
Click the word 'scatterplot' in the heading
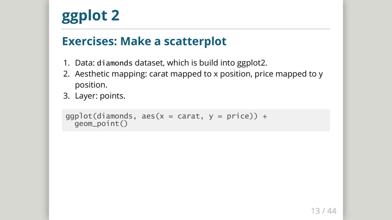tap(195, 41)
